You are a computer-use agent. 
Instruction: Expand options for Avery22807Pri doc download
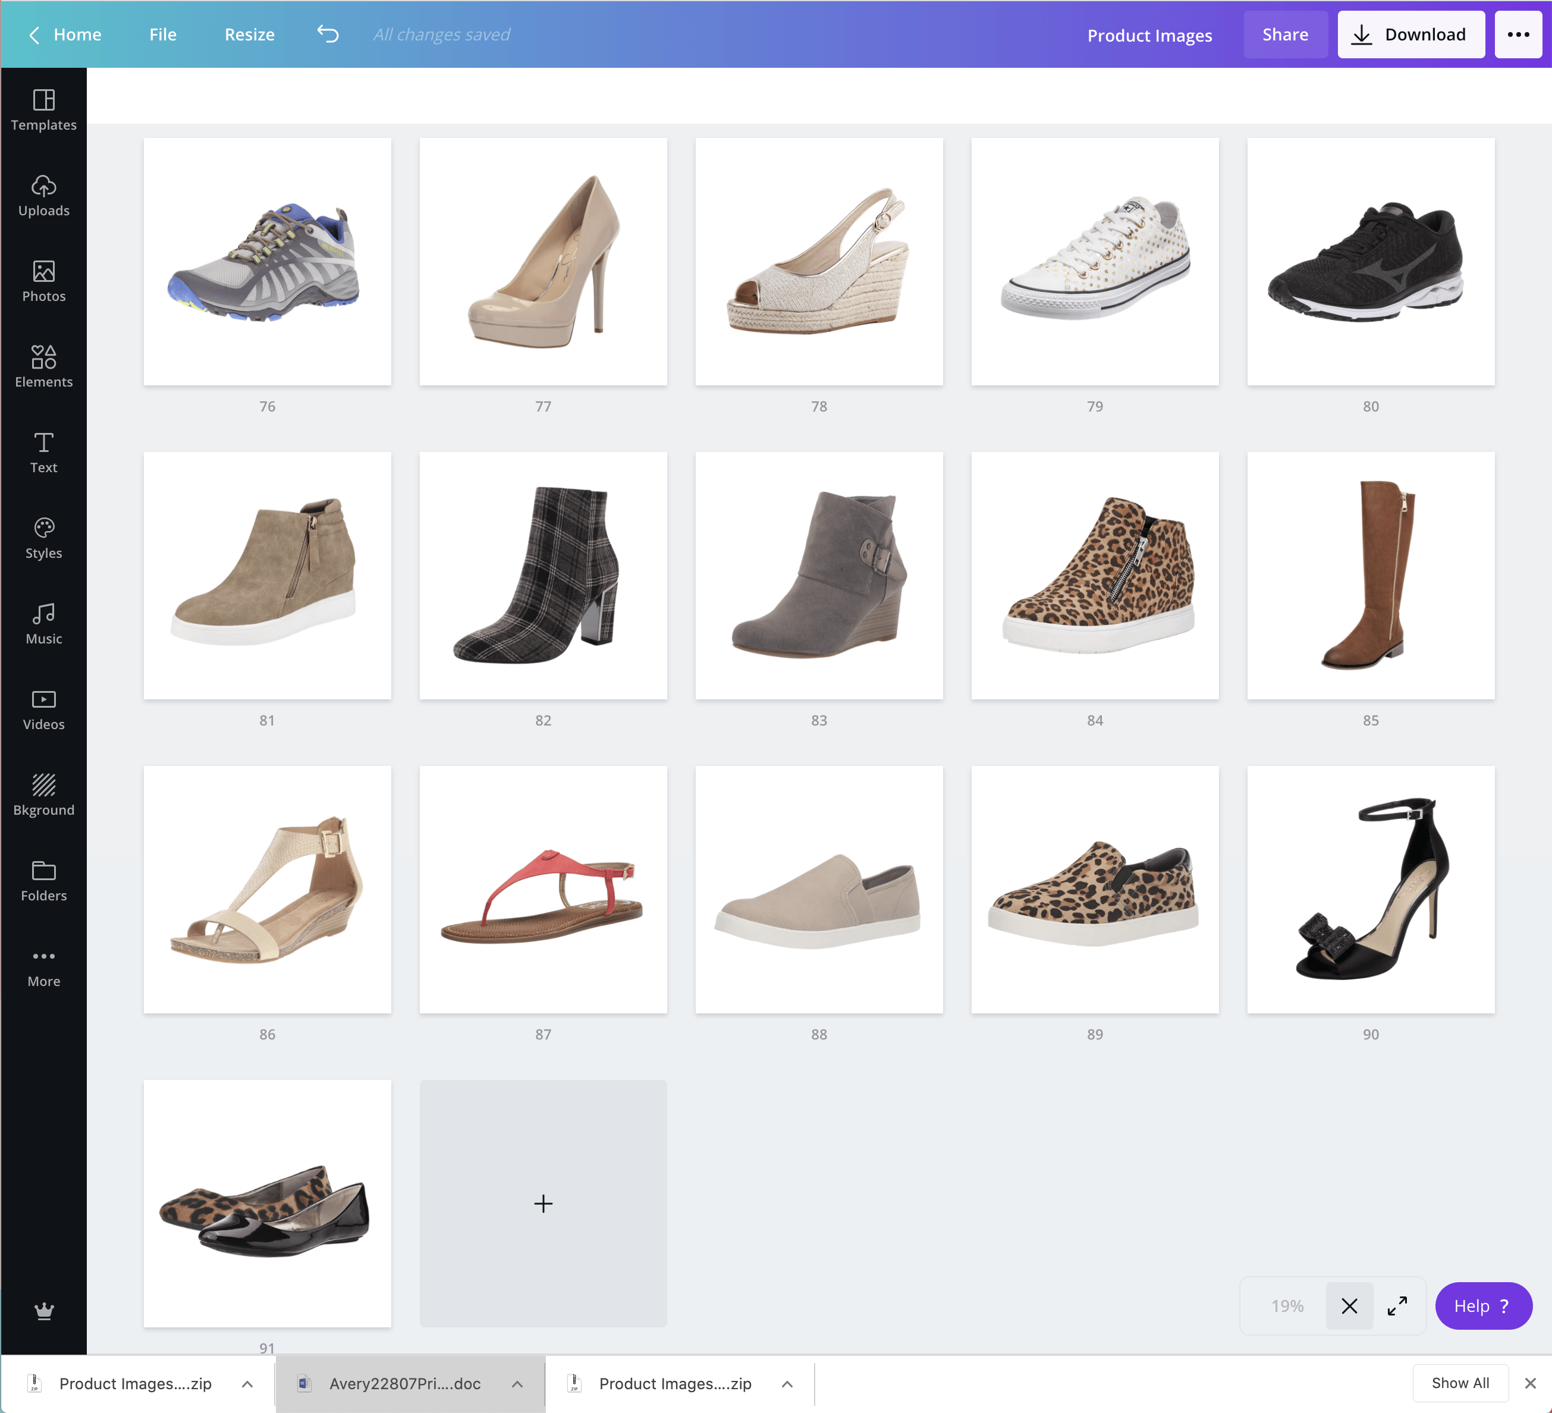(517, 1384)
